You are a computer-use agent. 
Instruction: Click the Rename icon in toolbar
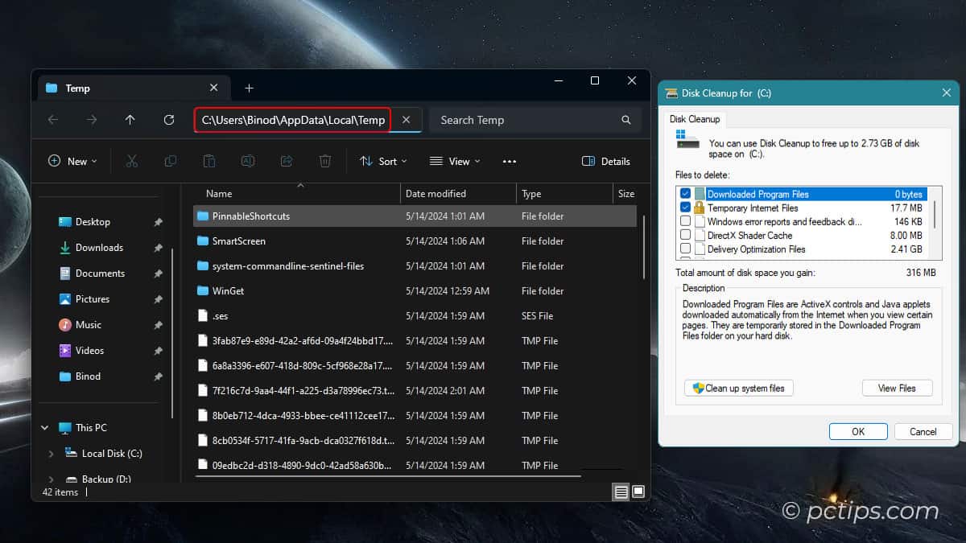[248, 161]
